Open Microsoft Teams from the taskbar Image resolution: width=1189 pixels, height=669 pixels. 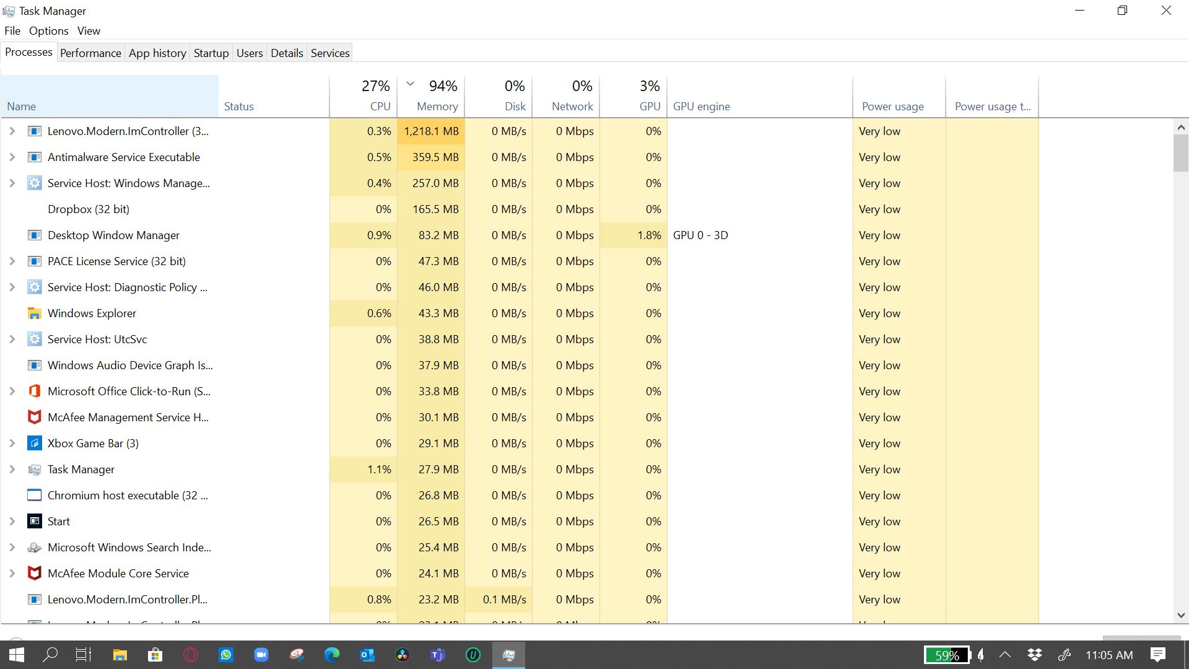(x=438, y=655)
